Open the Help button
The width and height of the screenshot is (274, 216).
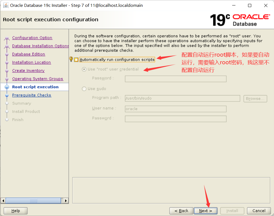point(16,211)
